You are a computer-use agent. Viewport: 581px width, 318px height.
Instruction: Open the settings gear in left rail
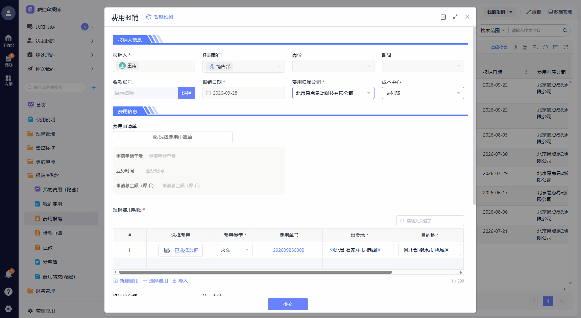(x=8, y=309)
